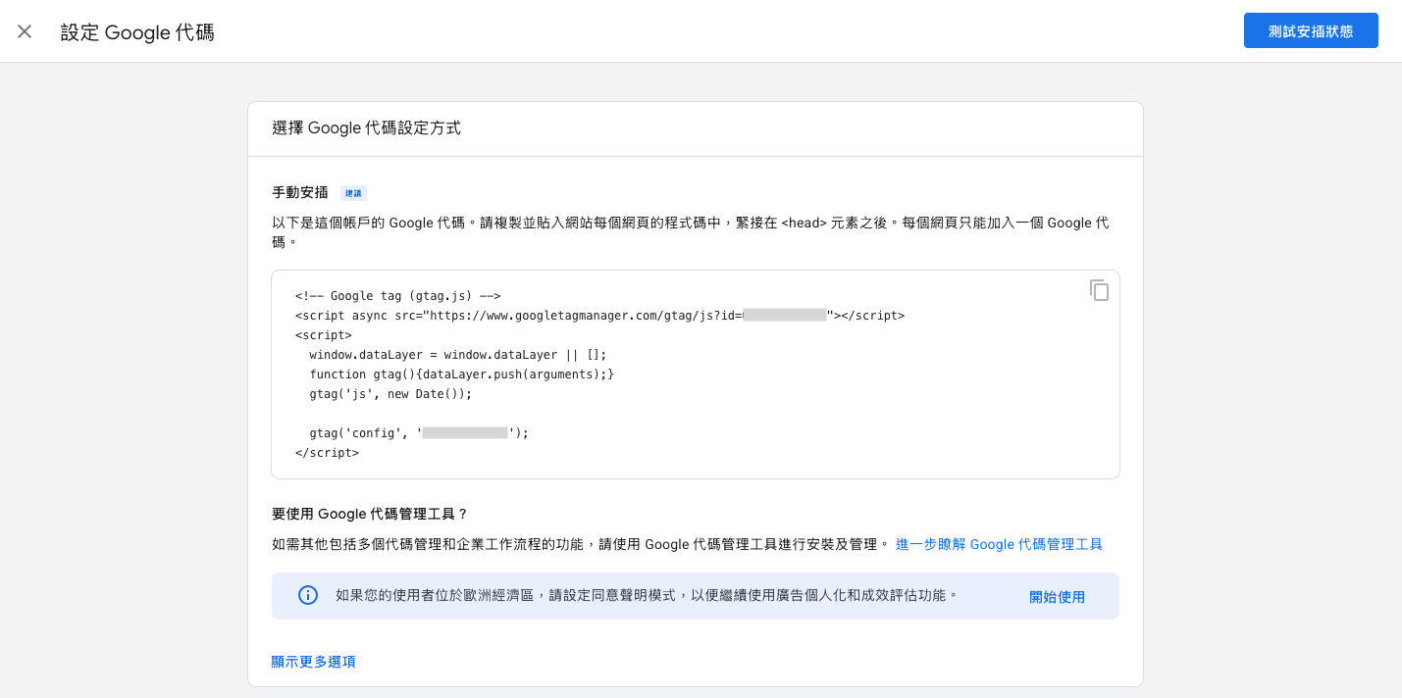Click the 選擇 Google 代碼設定方式 card header
1402x698 pixels.
click(366, 128)
